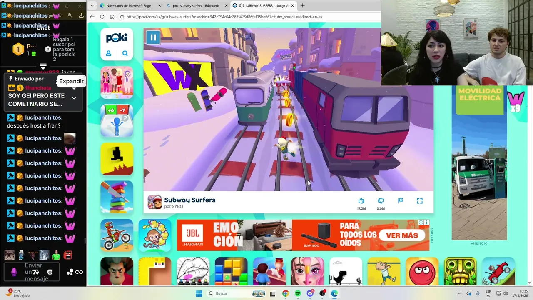Open Google Chrome from taskbar
This screenshot has width=533, height=300.
click(x=285, y=293)
